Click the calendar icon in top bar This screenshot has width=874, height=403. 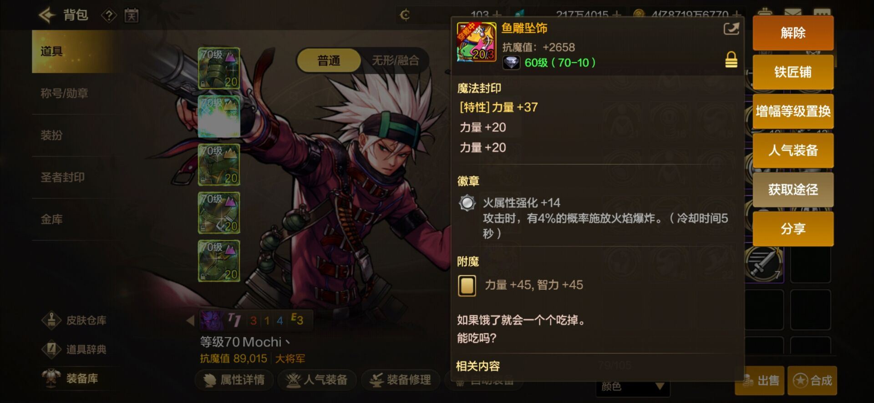(x=131, y=16)
